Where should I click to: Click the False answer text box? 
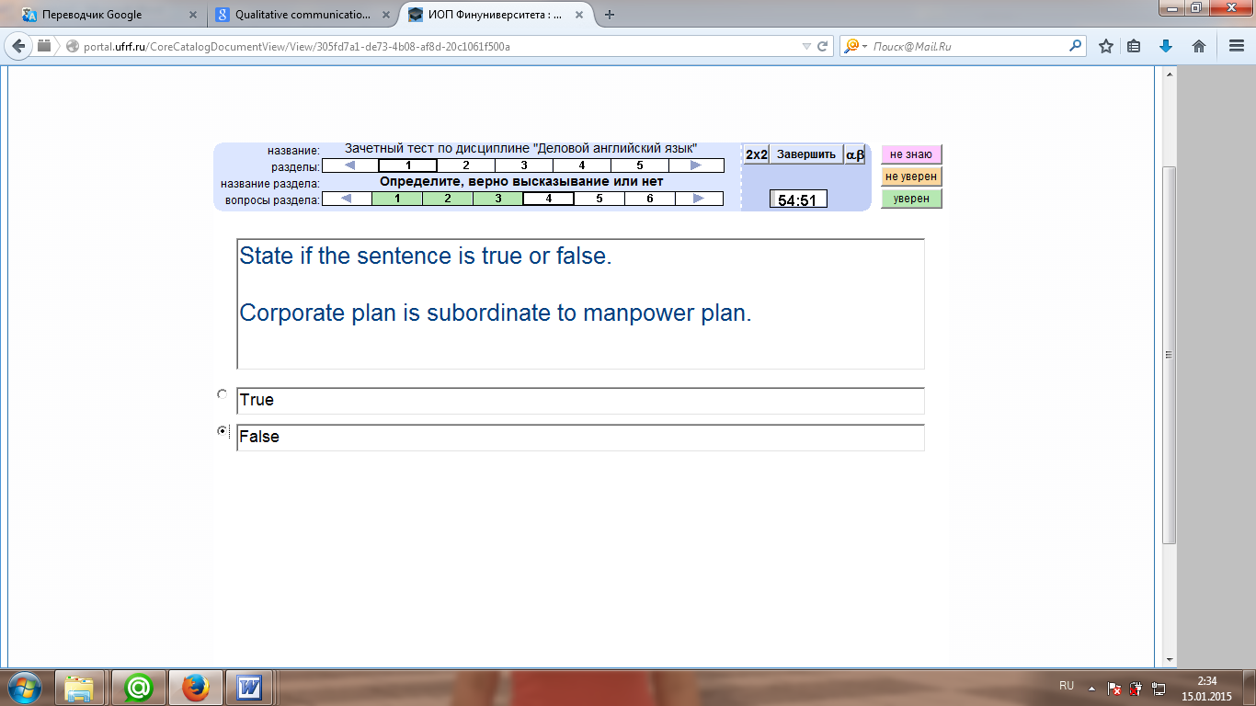tap(580, 438)
